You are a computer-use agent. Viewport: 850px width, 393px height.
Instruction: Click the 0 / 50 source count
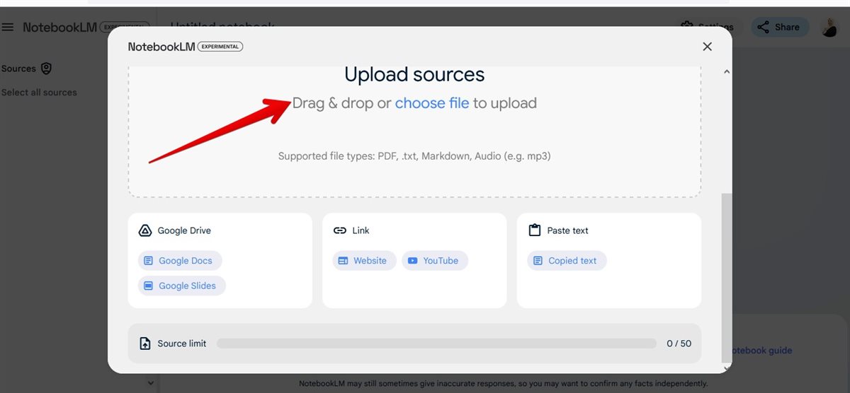coord(679,344)
